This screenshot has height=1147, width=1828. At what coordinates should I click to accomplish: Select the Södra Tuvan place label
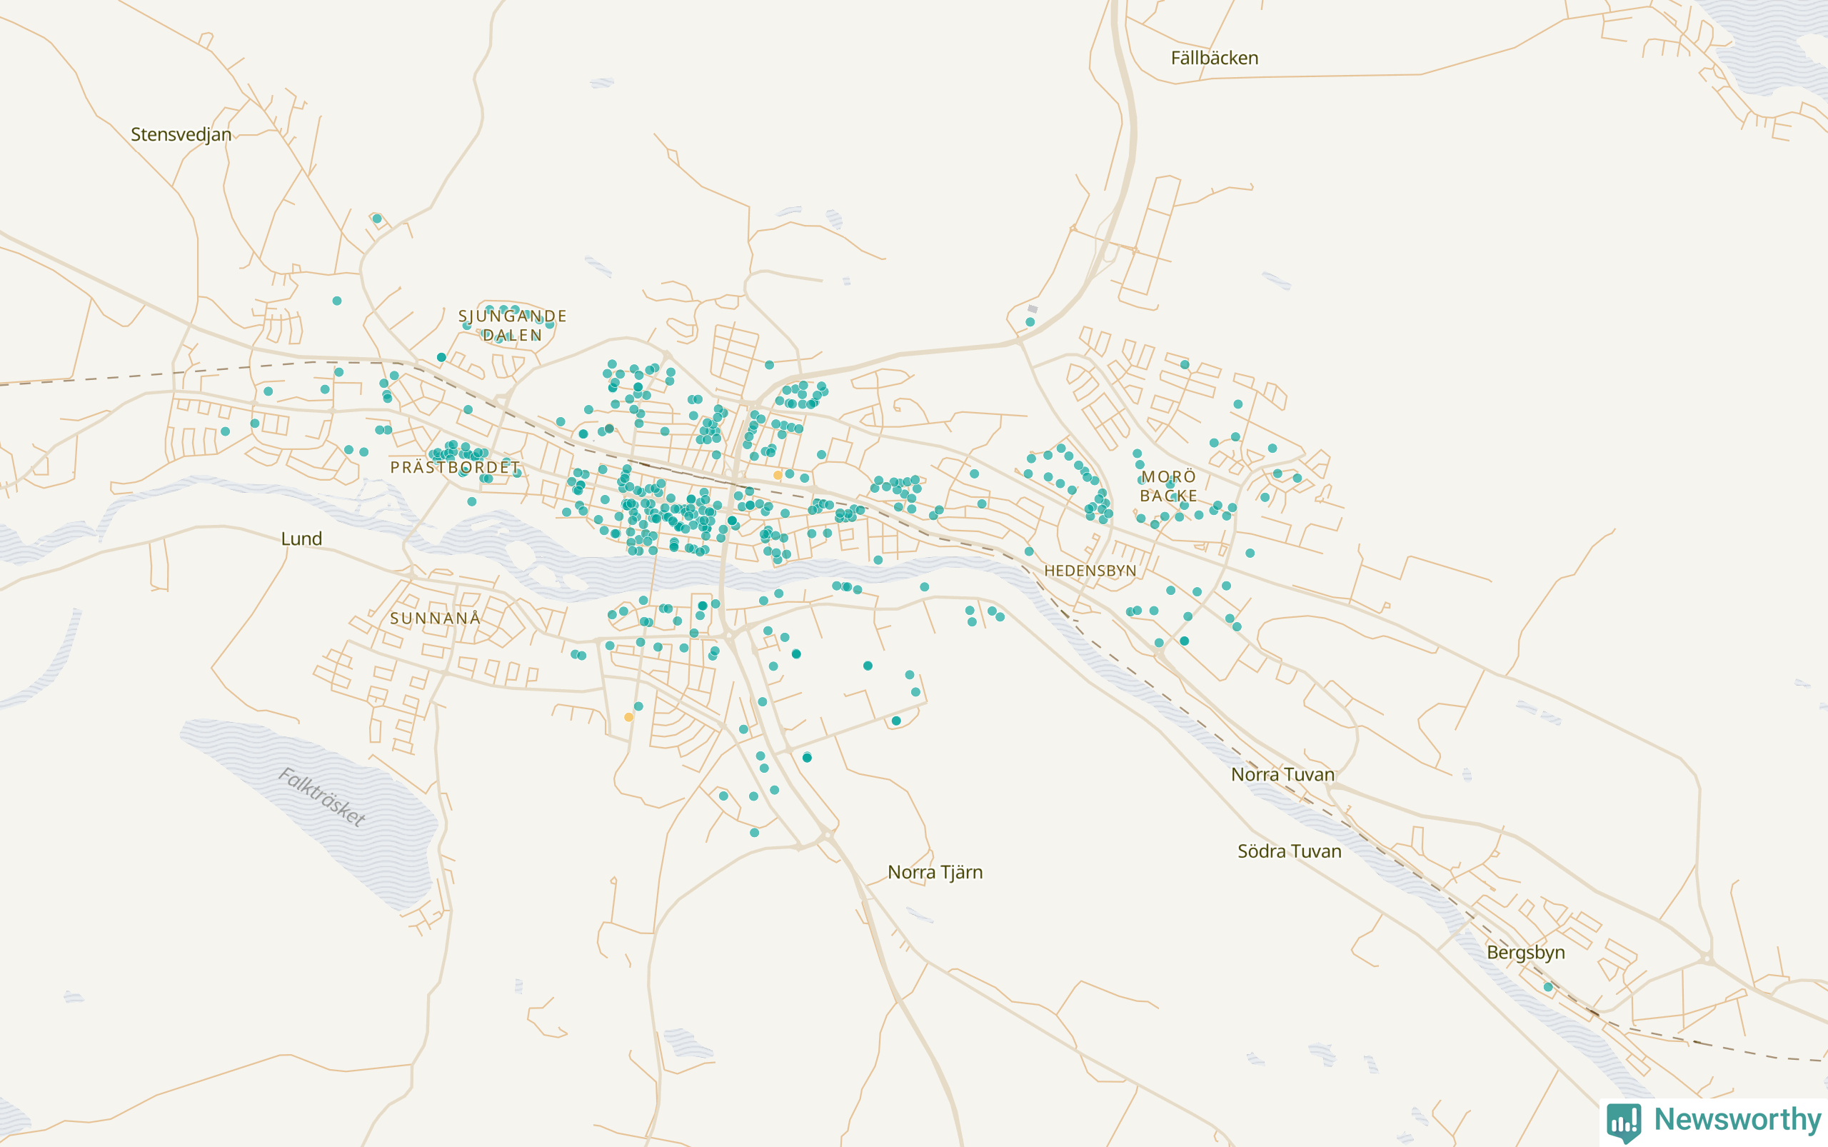[1290, 851]
